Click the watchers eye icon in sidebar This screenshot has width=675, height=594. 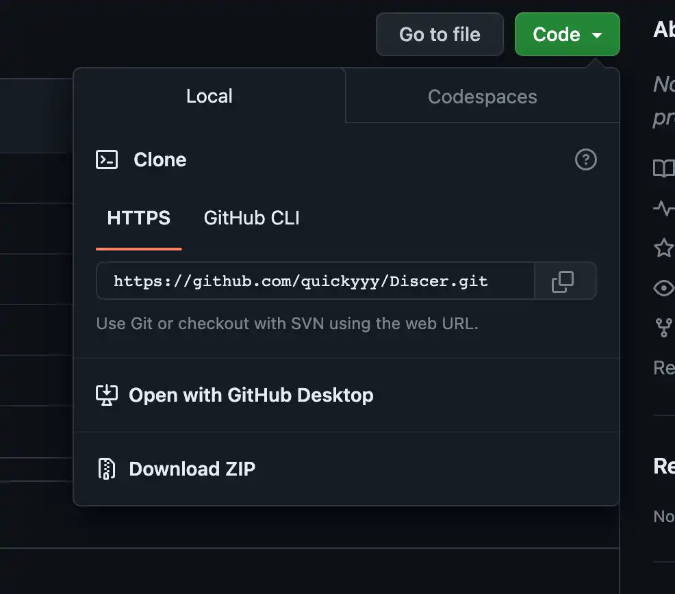pos(663,288)
